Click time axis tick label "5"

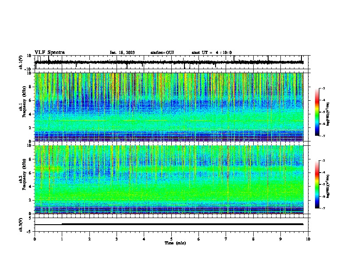pyautogui.click(x=171, y=239)
